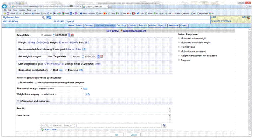The image size is (253, 138).
Task: Click the signature icon beside author field
Action: tap(164, 126)
